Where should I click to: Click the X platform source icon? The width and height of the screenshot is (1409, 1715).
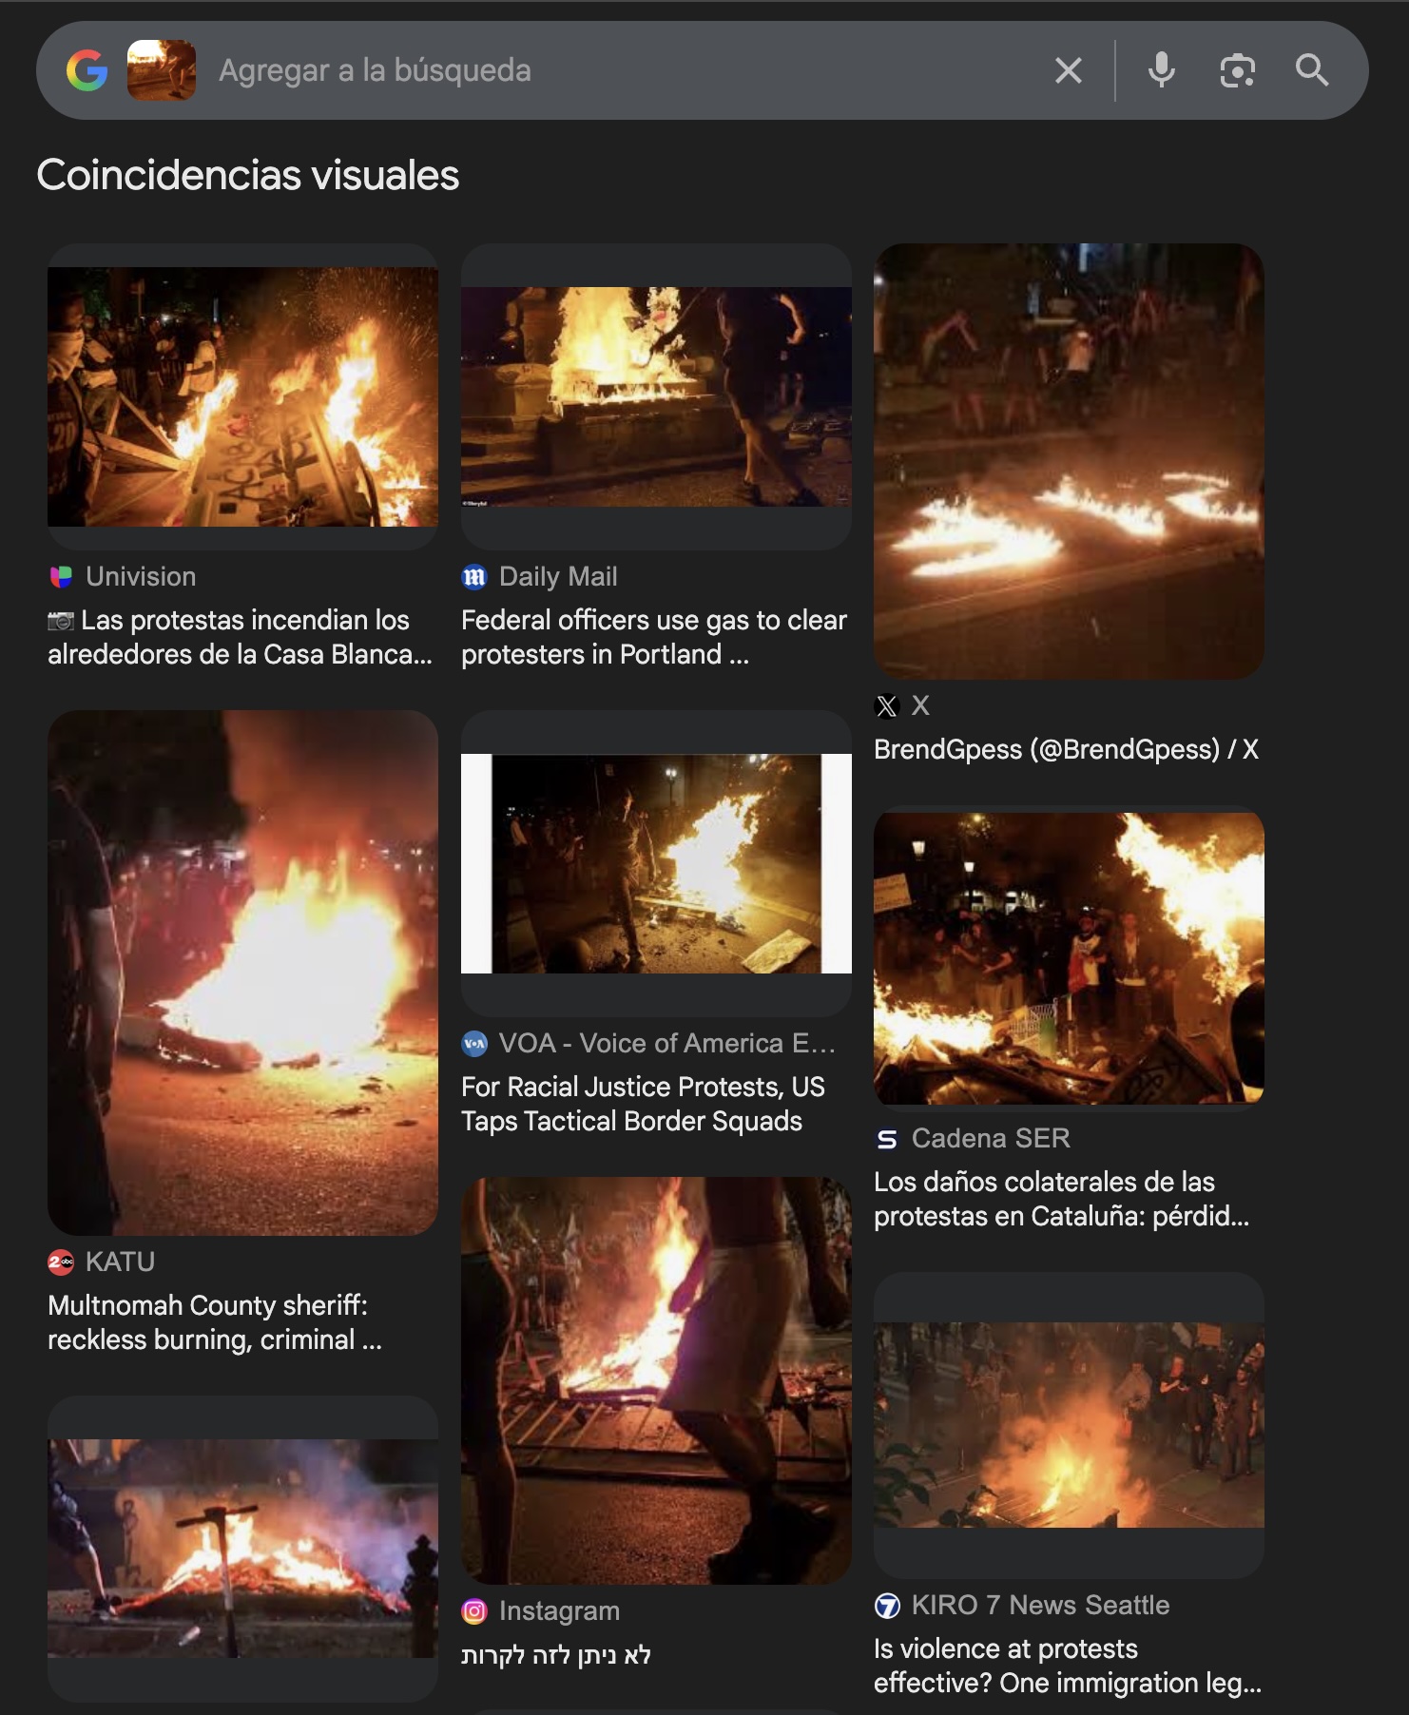pyautogui.click(x=886, y=706)
